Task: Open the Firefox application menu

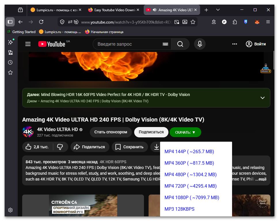Action: (268, 22)
